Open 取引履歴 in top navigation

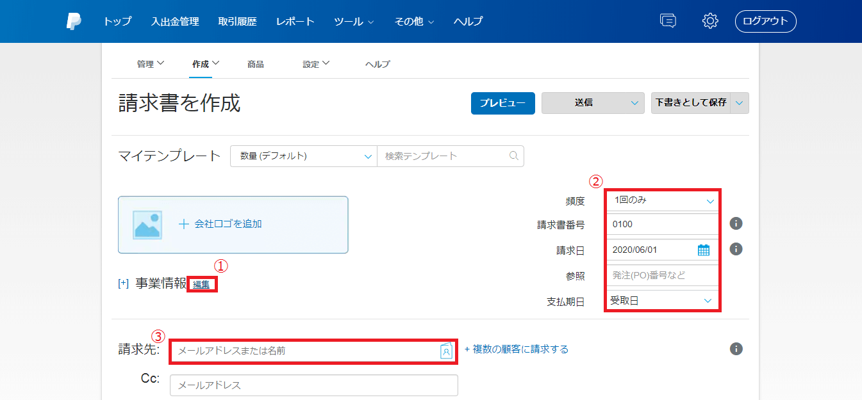coord(237,21)
